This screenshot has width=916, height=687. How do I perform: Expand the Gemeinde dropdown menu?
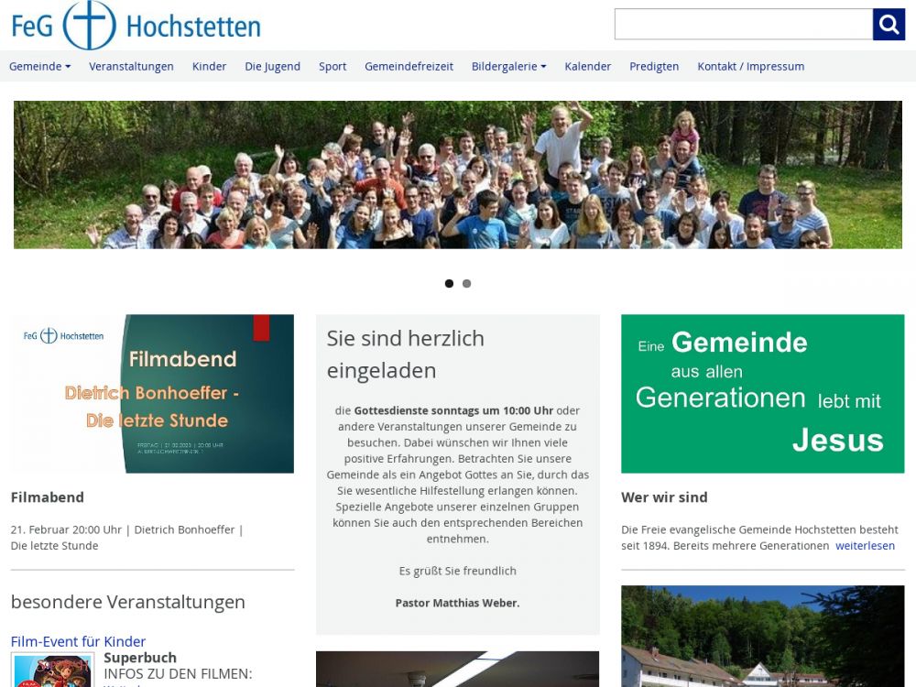[39, 66]
